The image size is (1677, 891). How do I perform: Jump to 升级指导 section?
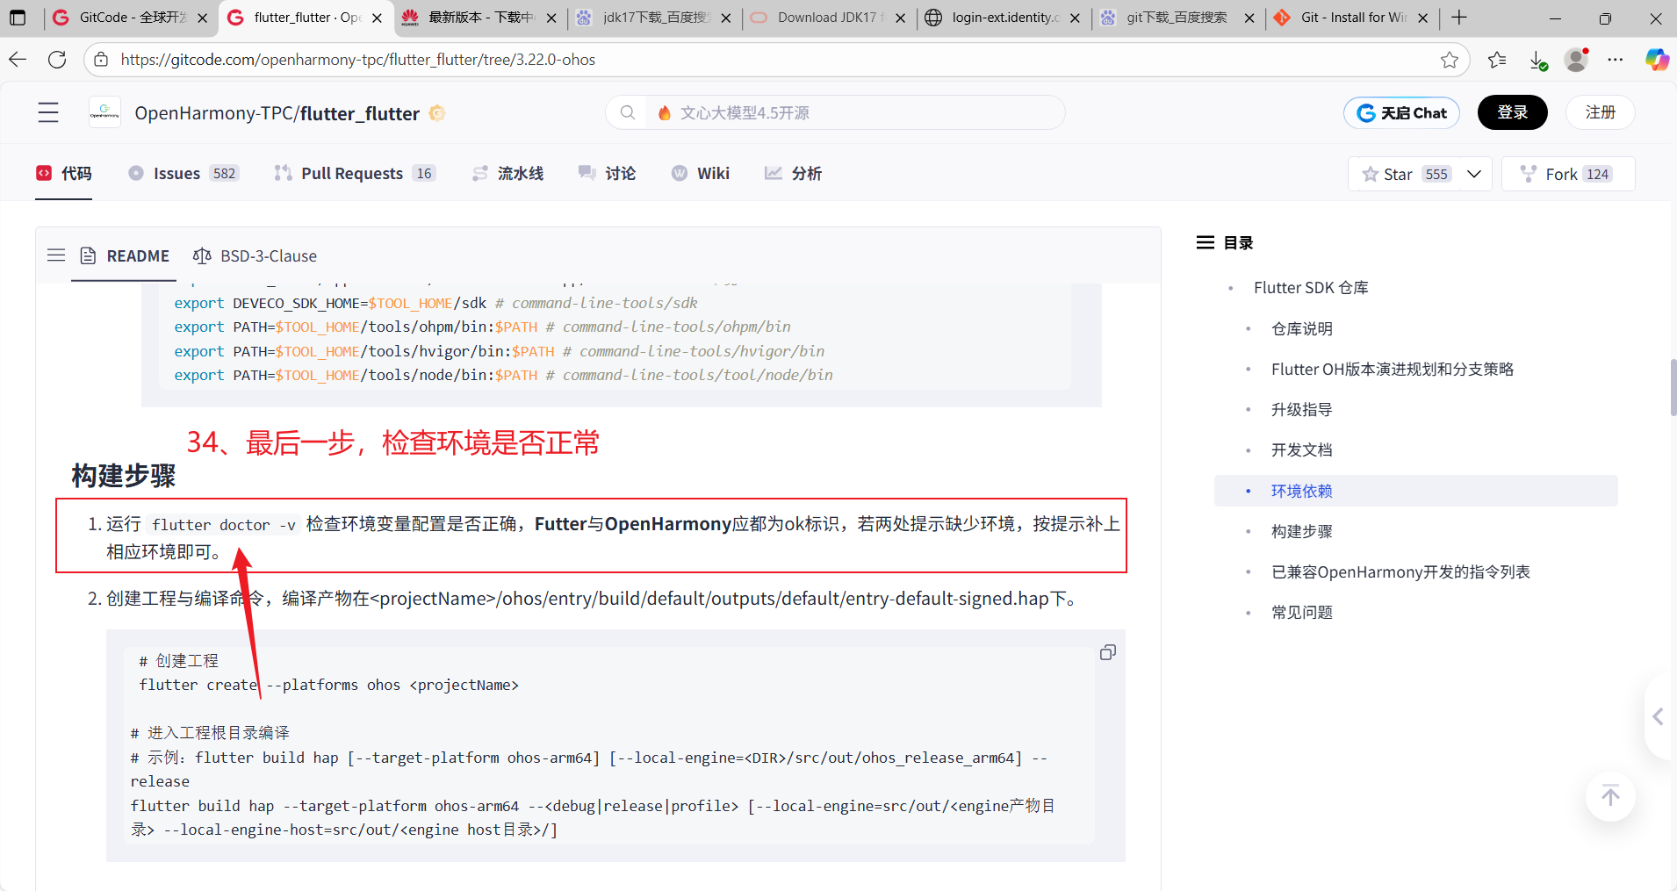(x=1302, y=409)
